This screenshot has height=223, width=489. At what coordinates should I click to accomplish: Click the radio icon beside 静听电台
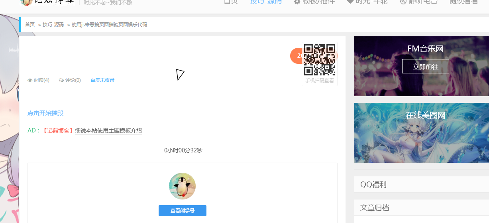[x=403, y=2]
